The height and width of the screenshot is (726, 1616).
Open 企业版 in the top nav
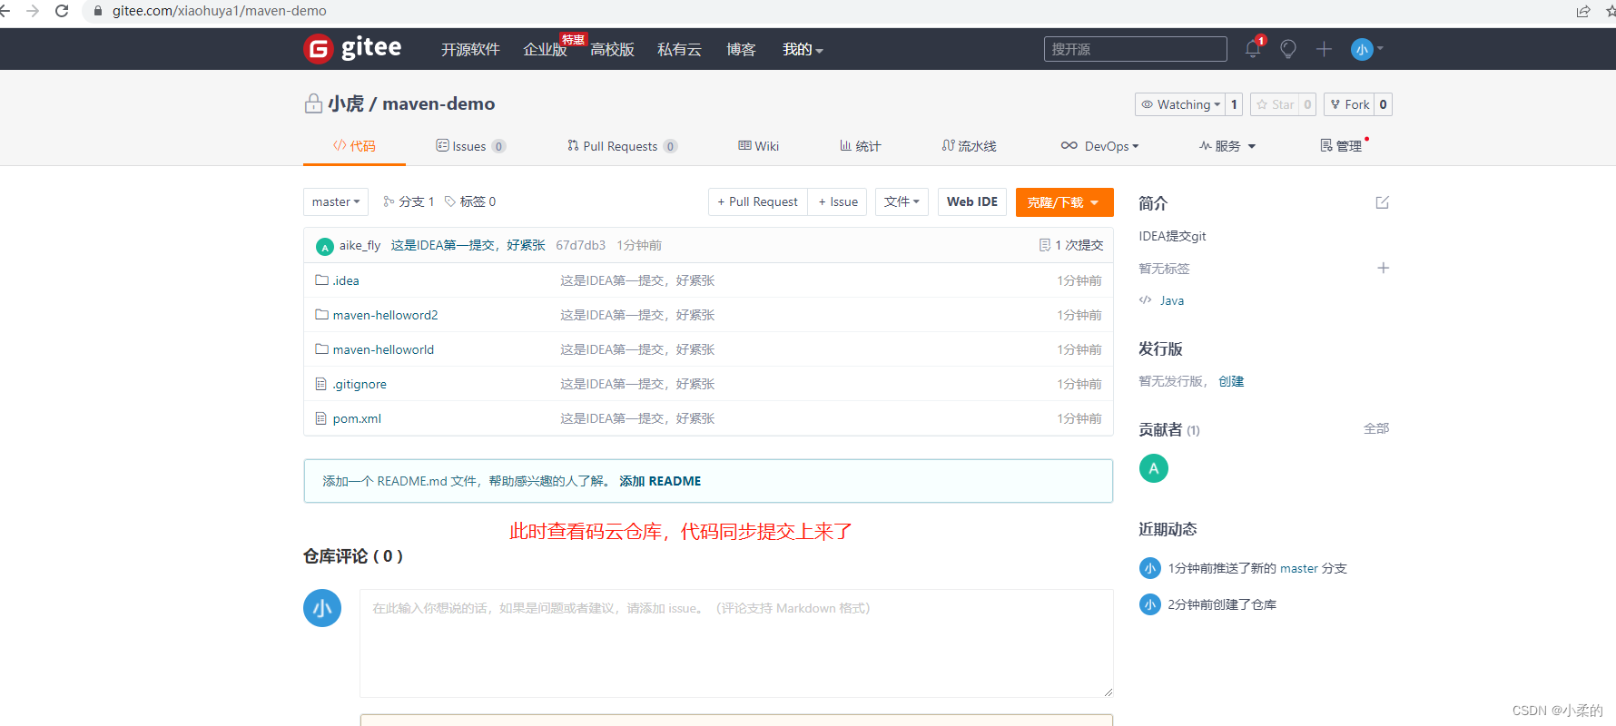[x=545, y=49]
